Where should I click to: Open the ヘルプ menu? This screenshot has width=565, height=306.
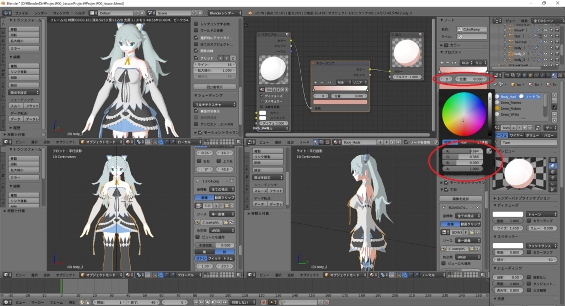click(x=79, y=13)
